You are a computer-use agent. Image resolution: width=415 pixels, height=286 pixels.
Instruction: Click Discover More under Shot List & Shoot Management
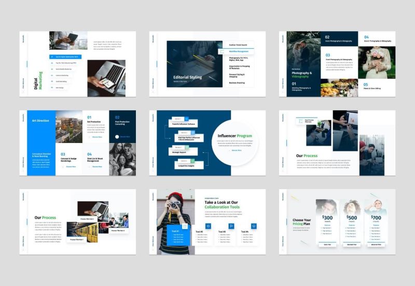tap(97, 167)
